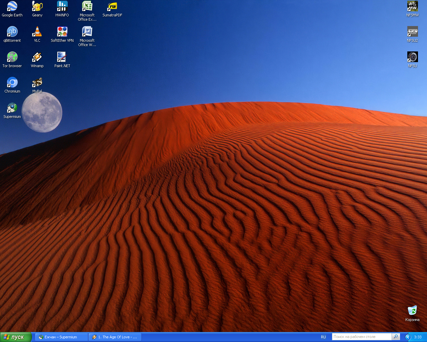Select the Microsoft Office Excel shortcut
This screenshot has height=342, width=427.
coord(87,11)
